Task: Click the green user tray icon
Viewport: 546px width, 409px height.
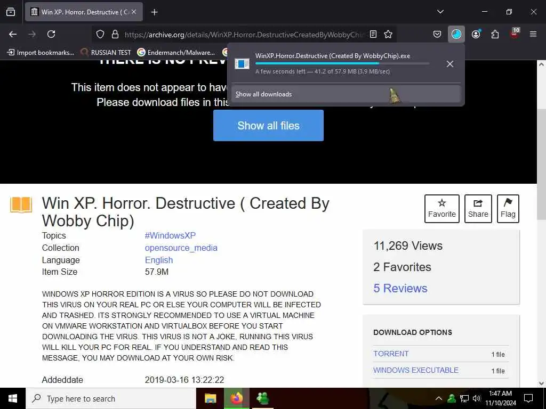Action: click(x=452, y=398)
